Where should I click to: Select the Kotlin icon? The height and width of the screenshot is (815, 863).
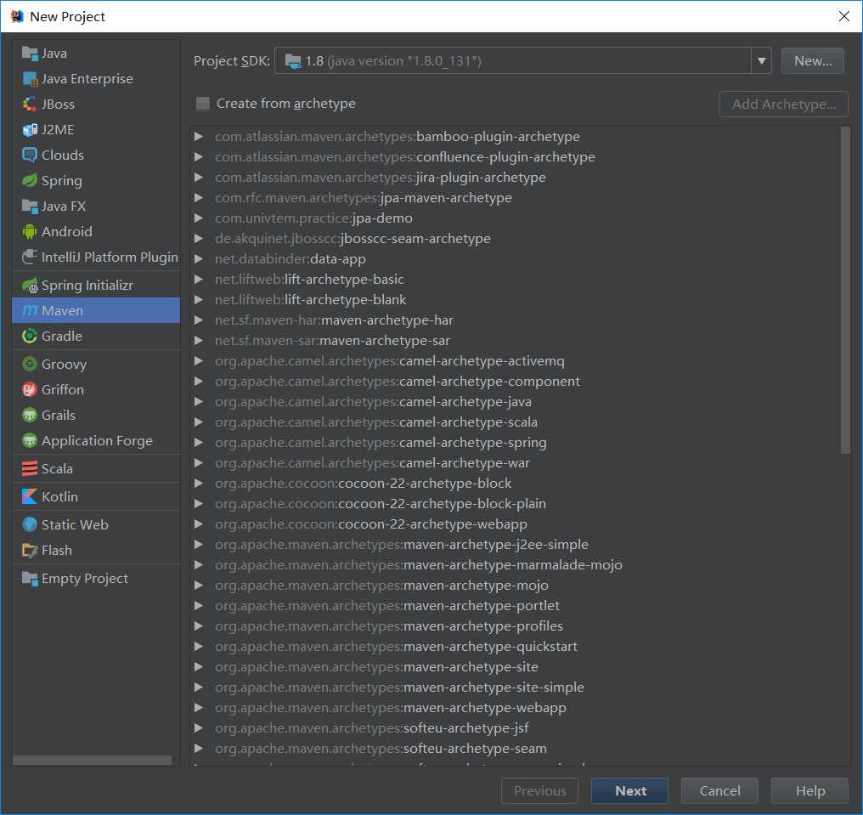tap(29, 496)
